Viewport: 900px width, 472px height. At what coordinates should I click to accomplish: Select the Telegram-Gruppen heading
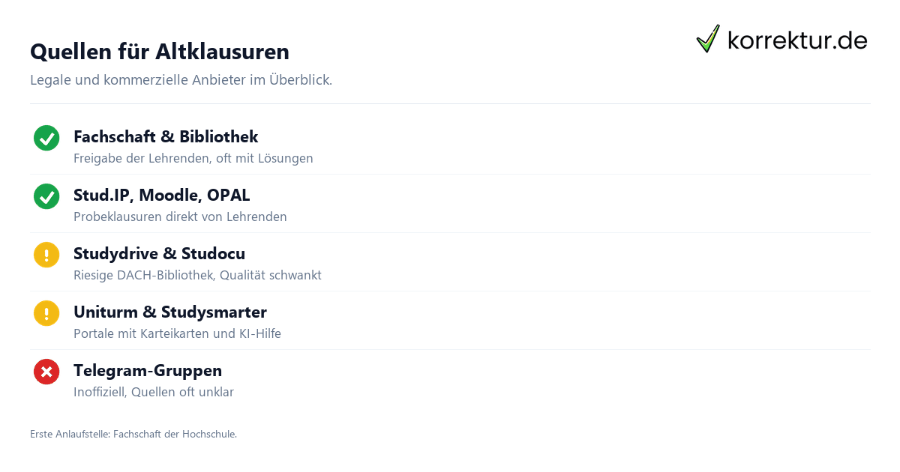[148, 371]
